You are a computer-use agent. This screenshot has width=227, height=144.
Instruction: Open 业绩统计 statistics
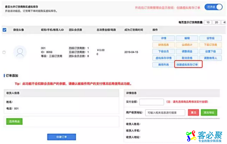187,45
